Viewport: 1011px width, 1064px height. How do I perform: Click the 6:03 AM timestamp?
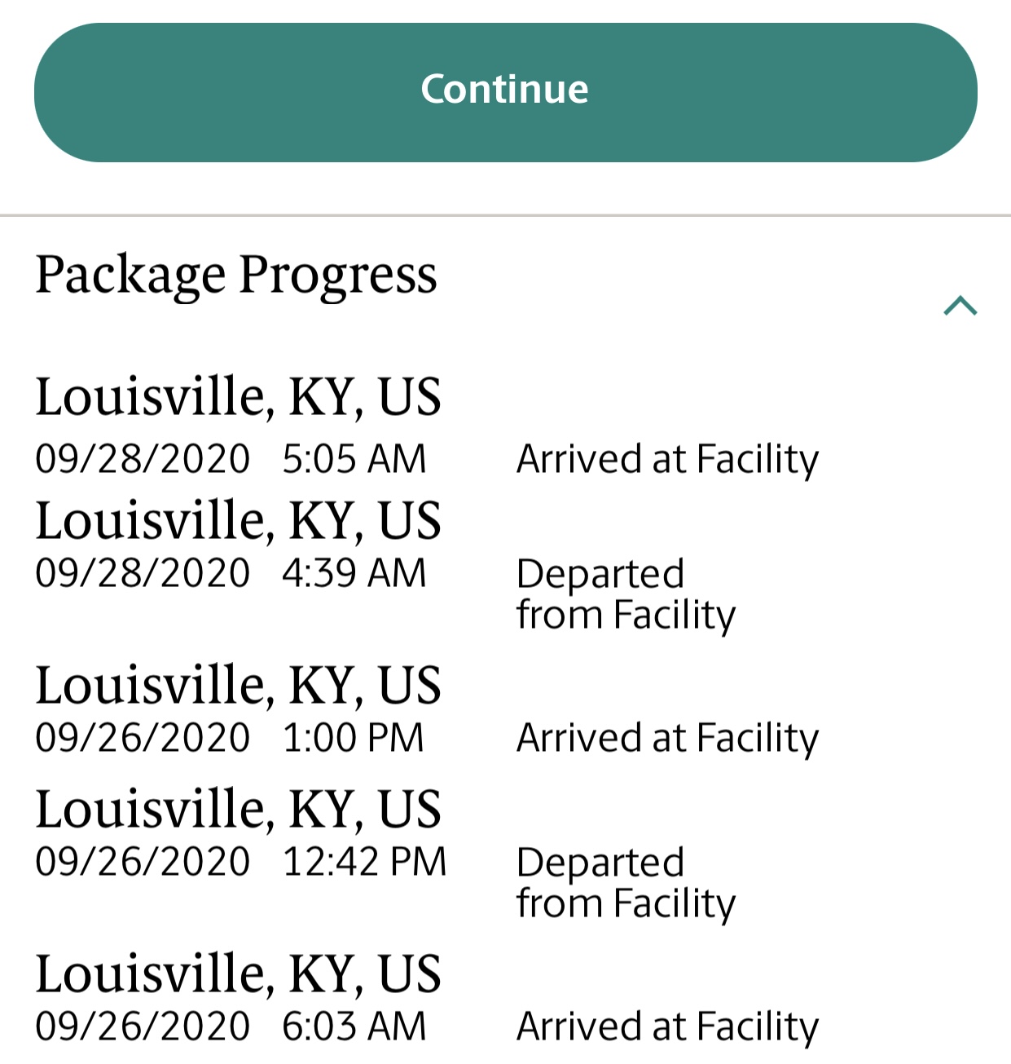[354, 1026]
